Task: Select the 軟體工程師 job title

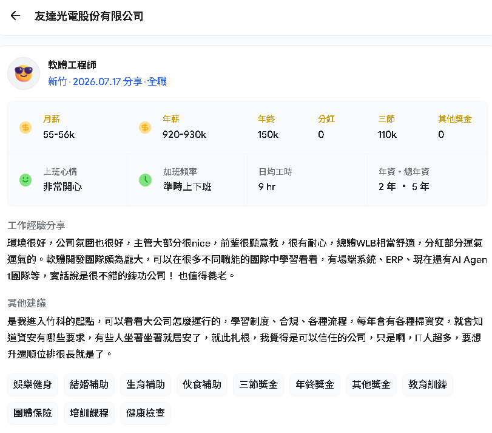Action: pyautogui.click(x=72, y=65)
